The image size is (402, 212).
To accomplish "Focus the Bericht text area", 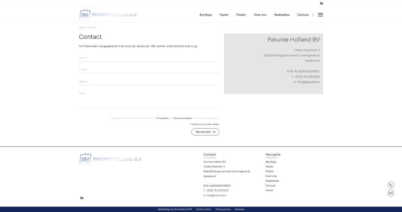I will click(149, 99).
